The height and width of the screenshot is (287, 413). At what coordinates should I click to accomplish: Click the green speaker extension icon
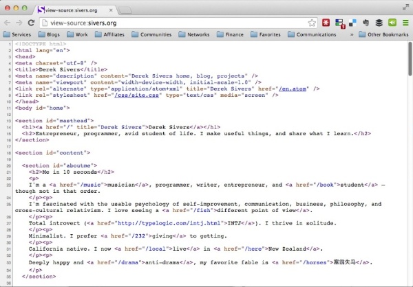392,23
